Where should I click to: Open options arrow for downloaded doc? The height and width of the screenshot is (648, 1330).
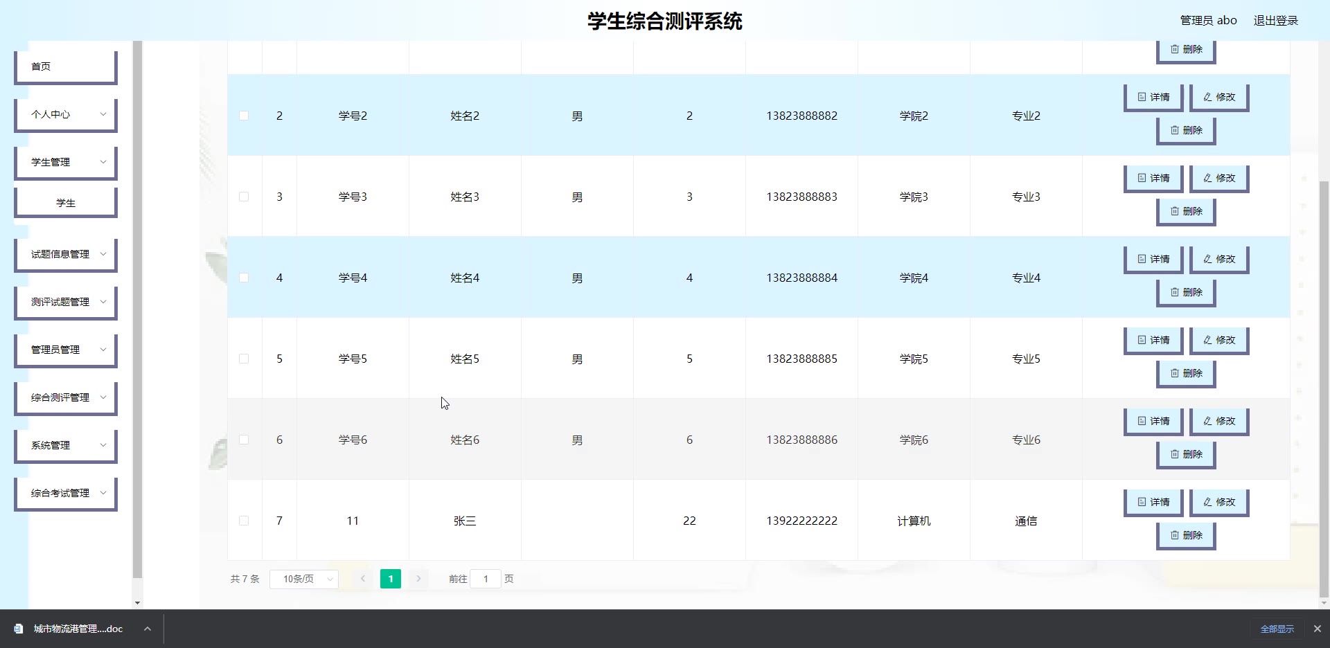pyautogui.click(x=148, y=629)
